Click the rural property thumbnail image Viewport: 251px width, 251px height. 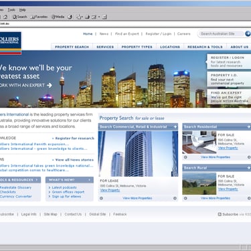pyautogui.click(x=199, y=184)
